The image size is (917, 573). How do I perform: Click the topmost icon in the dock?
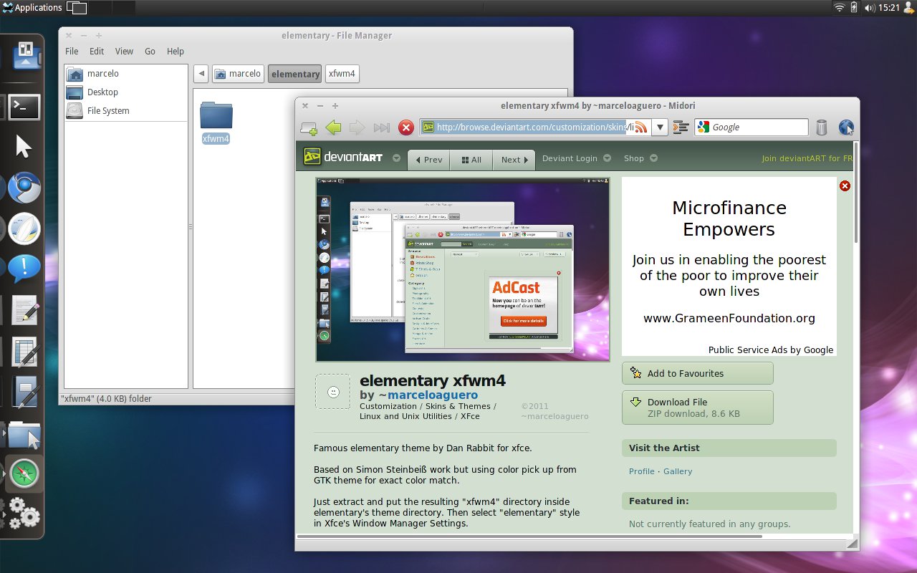[26, 56]
